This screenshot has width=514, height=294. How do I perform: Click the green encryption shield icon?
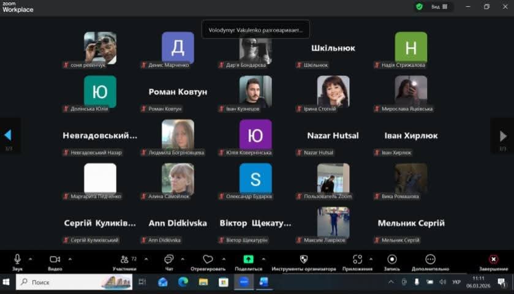(419, 7)
